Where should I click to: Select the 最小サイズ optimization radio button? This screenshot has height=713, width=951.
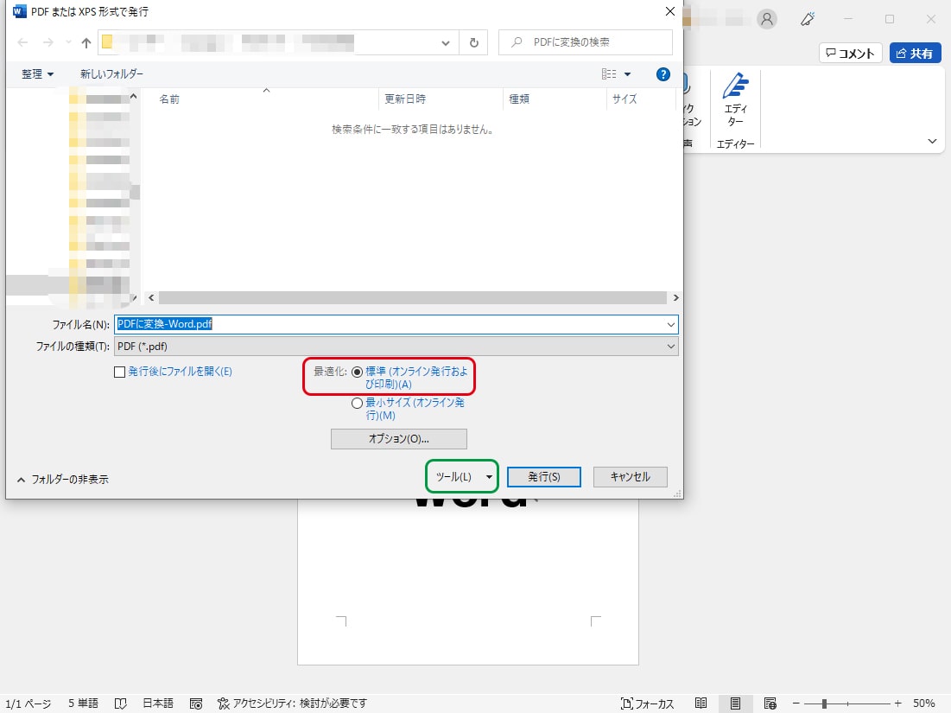point(358,403)
